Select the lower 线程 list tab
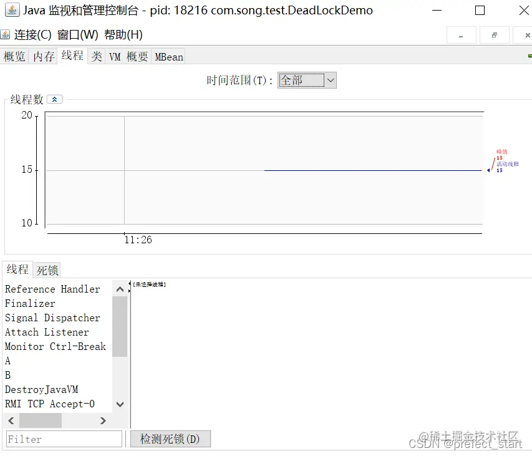The width and height of the screenshot is (532, 456). pos(17,269)
